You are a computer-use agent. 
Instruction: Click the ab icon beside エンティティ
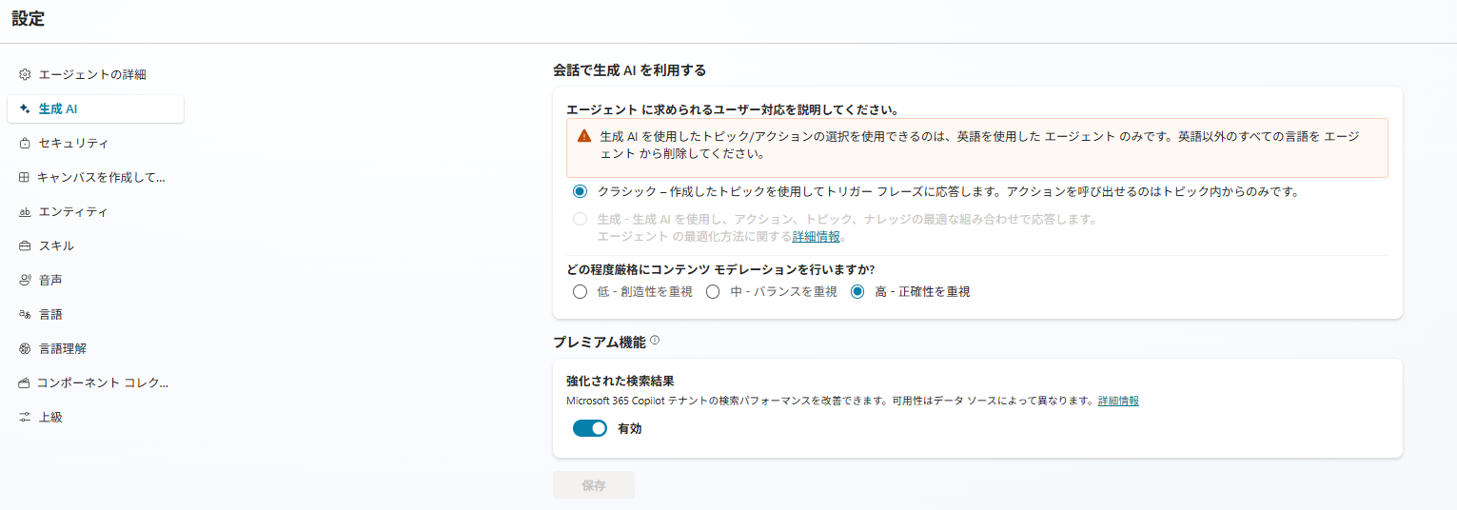coord(26,211)
